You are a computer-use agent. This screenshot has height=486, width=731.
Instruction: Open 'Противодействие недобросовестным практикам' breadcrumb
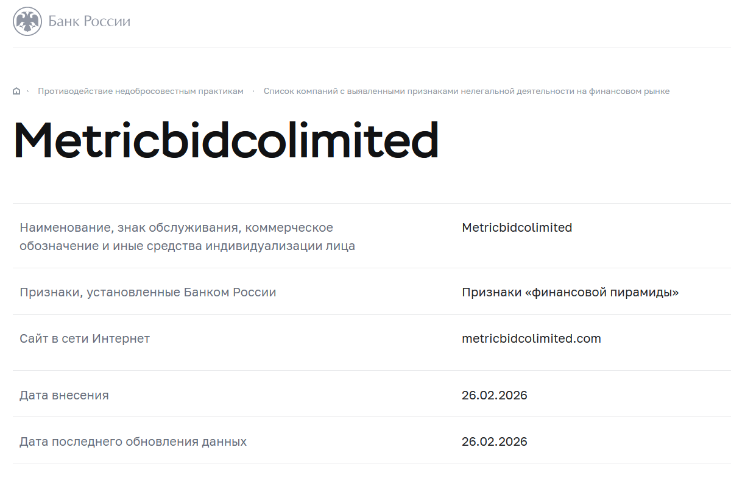tap(141, 91)
